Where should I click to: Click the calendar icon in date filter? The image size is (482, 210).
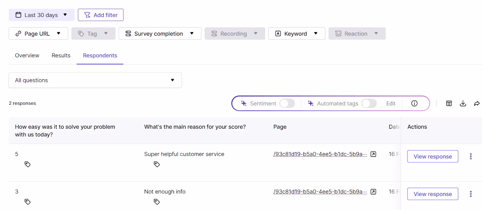coord(18,15)
